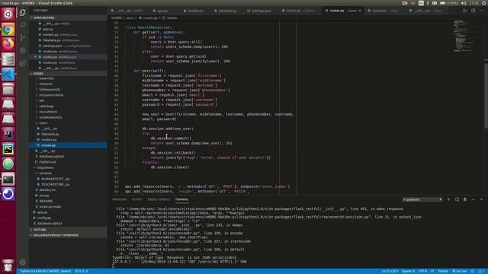Change UTF-8 file encoding in status bar
The width and height of the screenshot is (488, 274).
[x=422, y=271]
